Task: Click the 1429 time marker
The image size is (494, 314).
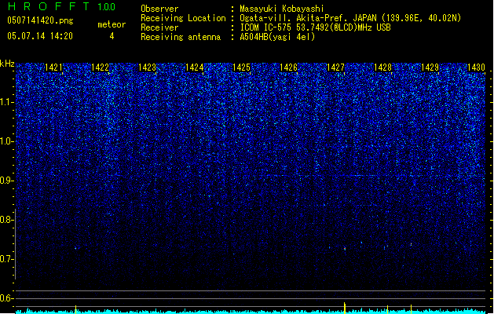Action: [430, 68]
